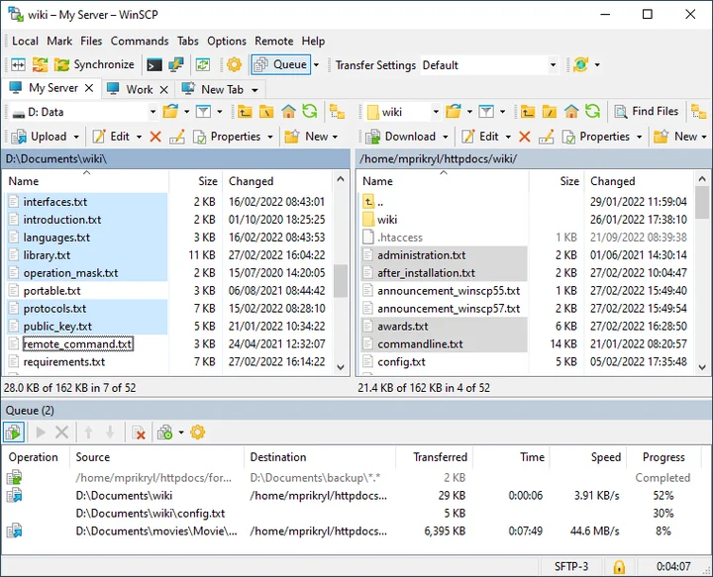Toggle the Queue panel button
Image resolution: width=713 pixels, height=577 pixels.
point(280,65)
